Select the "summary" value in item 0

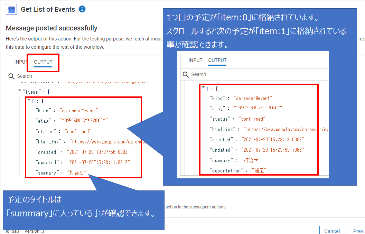pos(77,173)
